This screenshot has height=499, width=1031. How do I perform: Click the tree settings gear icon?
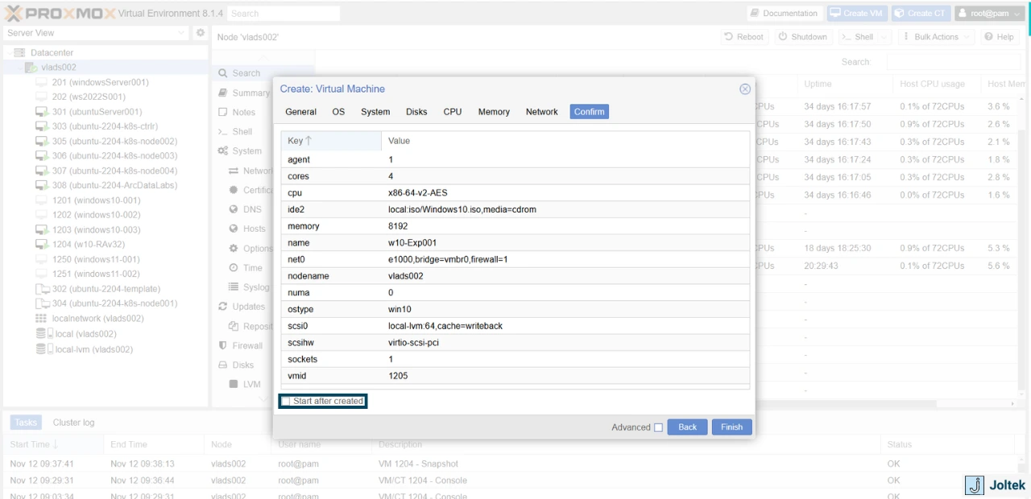[x=201, y=33]
